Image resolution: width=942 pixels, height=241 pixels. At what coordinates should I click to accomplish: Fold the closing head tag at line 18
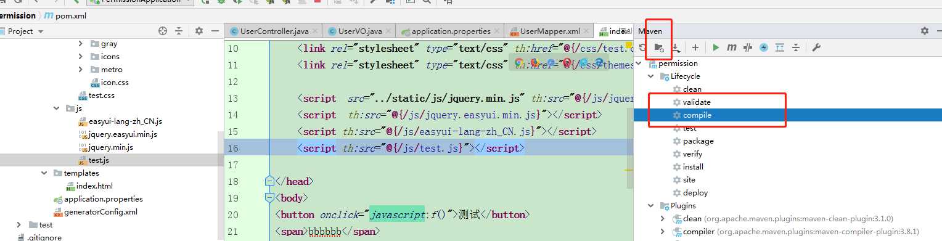point(269,181)
